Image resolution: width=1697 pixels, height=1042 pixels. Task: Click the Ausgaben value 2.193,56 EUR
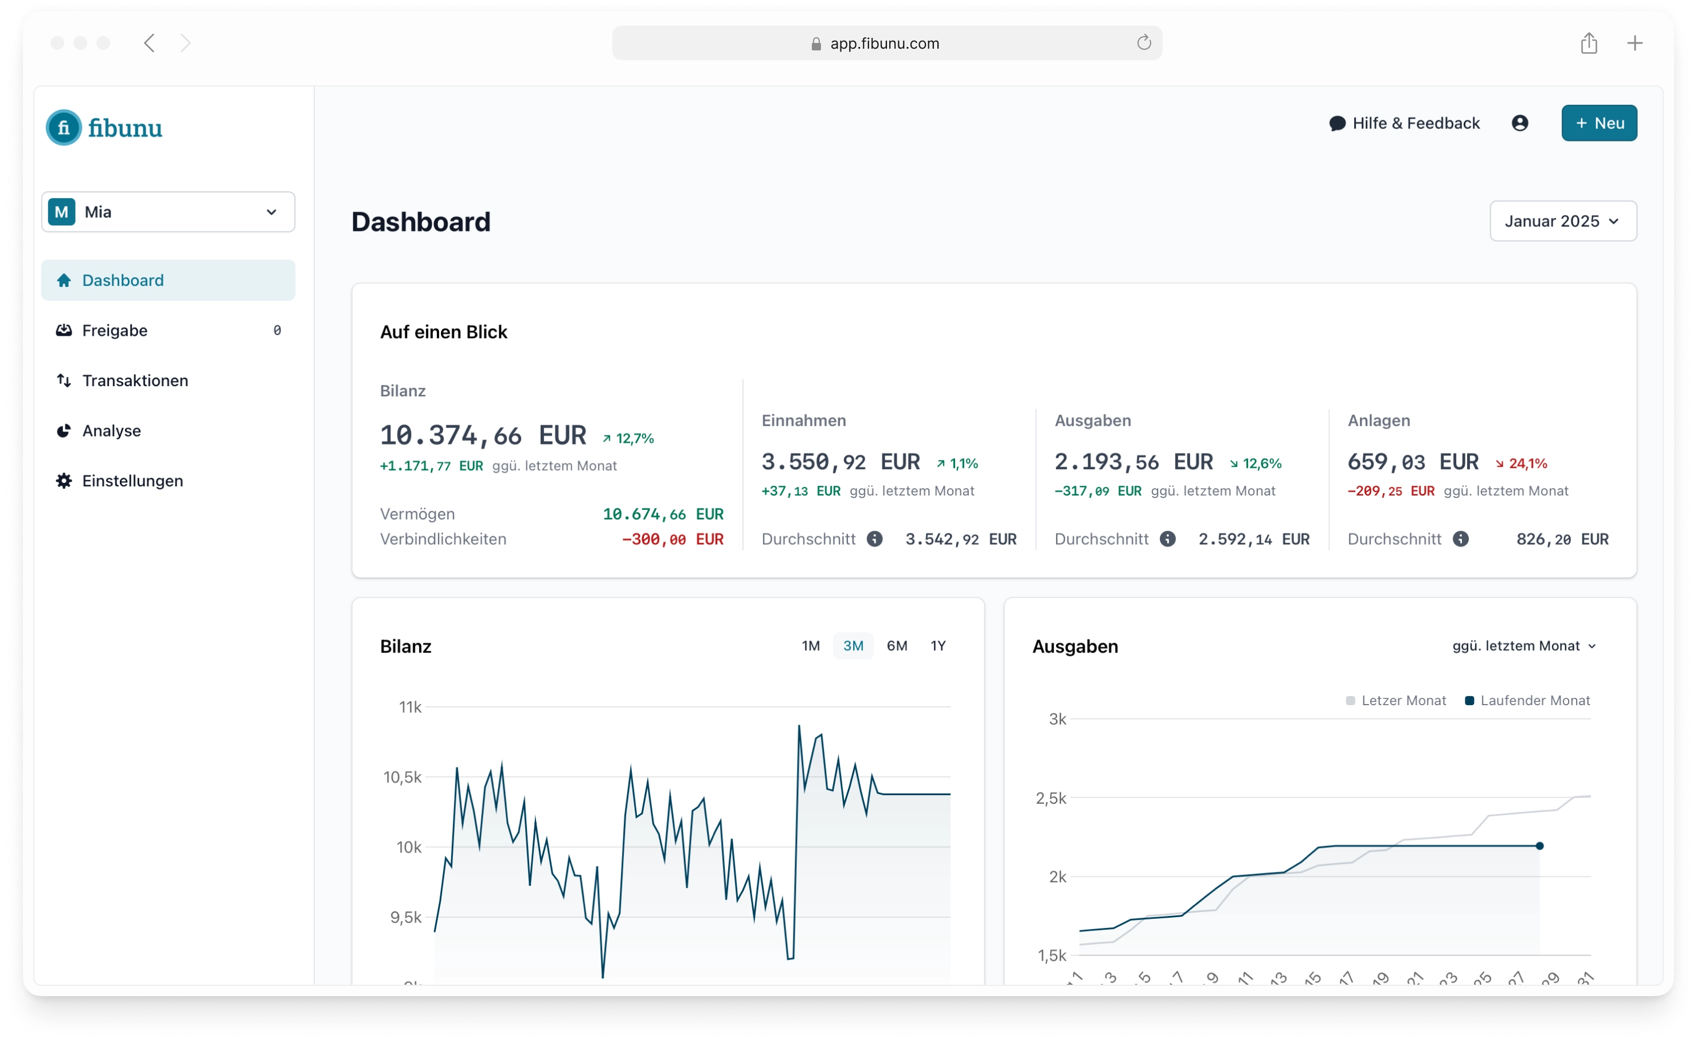[1135, 462]
